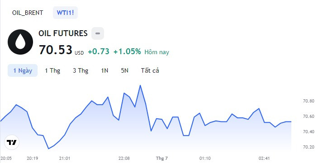The width and height of the screenshot is (318, 163).
Task: Pick the 3 Thg range
Action: [81, 70]
